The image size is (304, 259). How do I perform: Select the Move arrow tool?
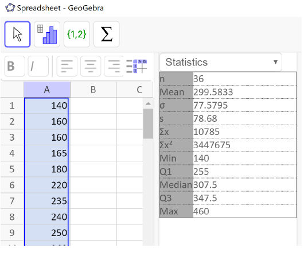[17, 34]
